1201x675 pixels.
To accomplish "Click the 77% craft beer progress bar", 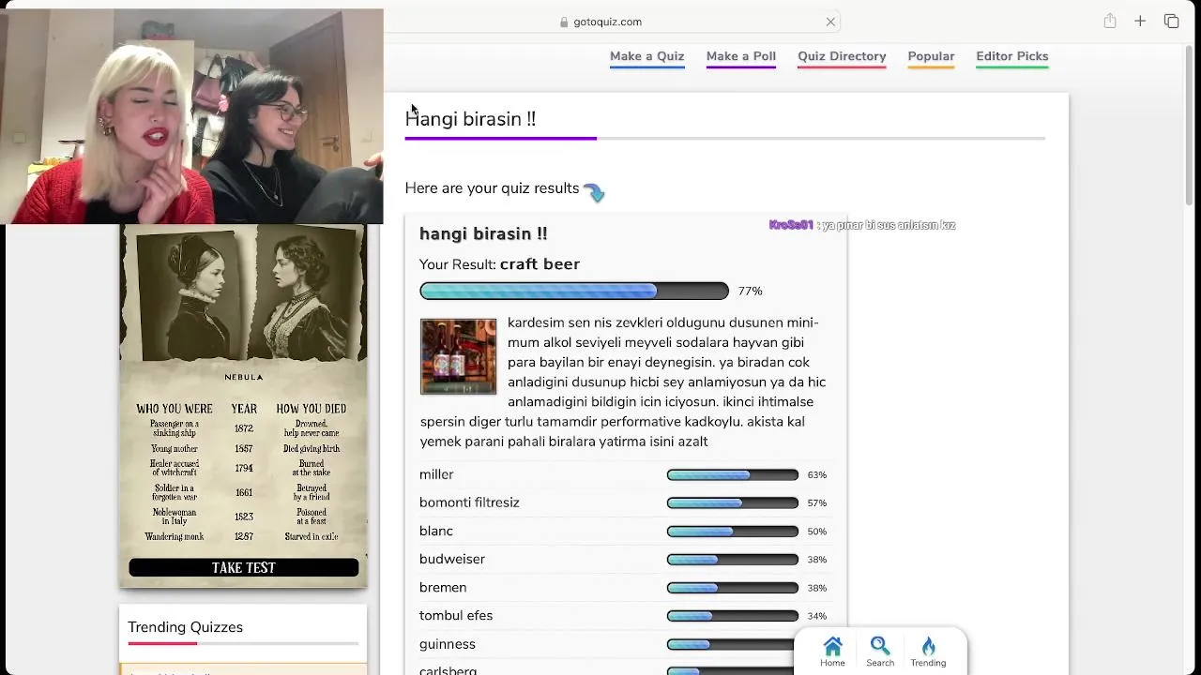I will (x=573, y=291).
